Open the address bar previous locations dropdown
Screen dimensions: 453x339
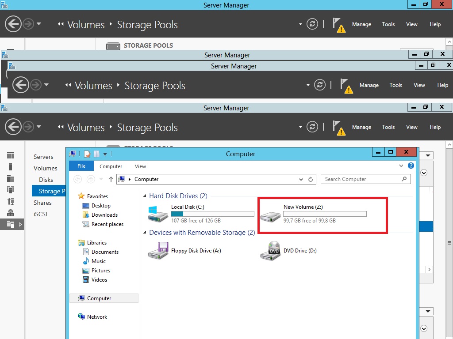[301, 179]
